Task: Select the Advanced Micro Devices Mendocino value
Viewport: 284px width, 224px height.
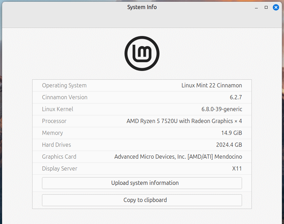Action: click(x=178, y=157)
